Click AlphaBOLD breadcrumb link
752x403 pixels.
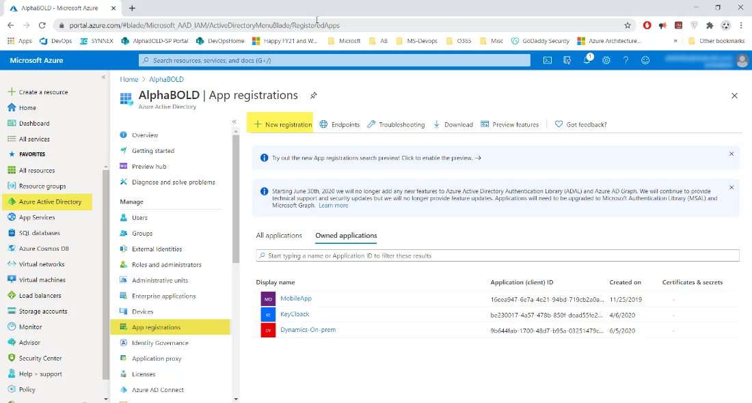(166, 79)
